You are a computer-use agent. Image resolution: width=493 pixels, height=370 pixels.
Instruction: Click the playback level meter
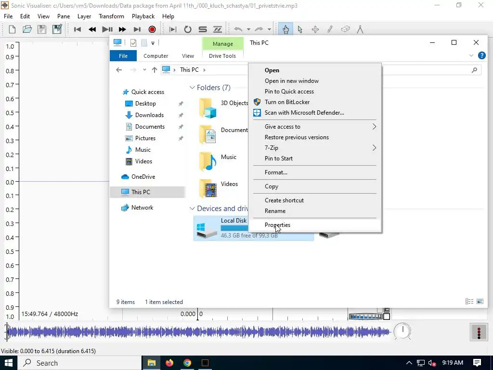[x=479, y=332]
